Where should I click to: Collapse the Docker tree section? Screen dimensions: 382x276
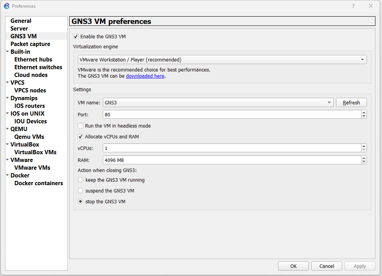[8, 175]
